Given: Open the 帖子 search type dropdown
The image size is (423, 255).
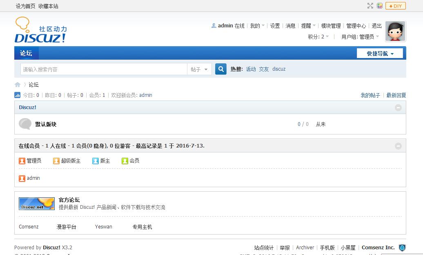Looking at the screenshot, I should 199,69.
